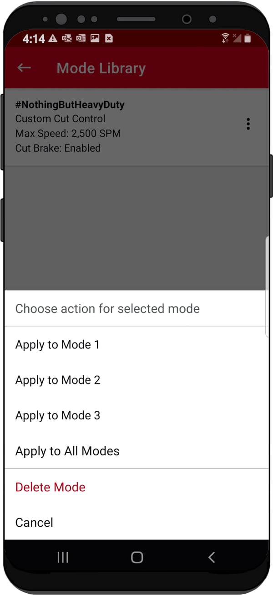This screenshot has height=595, width=273.
Task: Tap the Wi-Fi indicator in the status bar
Action: click(x=225, y=39)
